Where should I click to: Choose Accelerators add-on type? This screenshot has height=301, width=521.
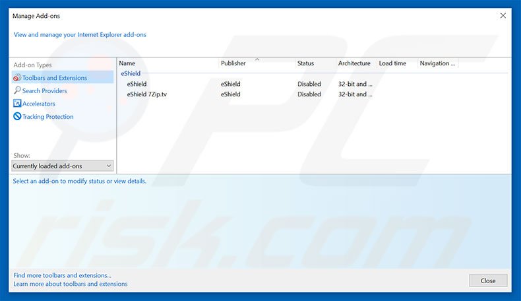tap(38, 104)
